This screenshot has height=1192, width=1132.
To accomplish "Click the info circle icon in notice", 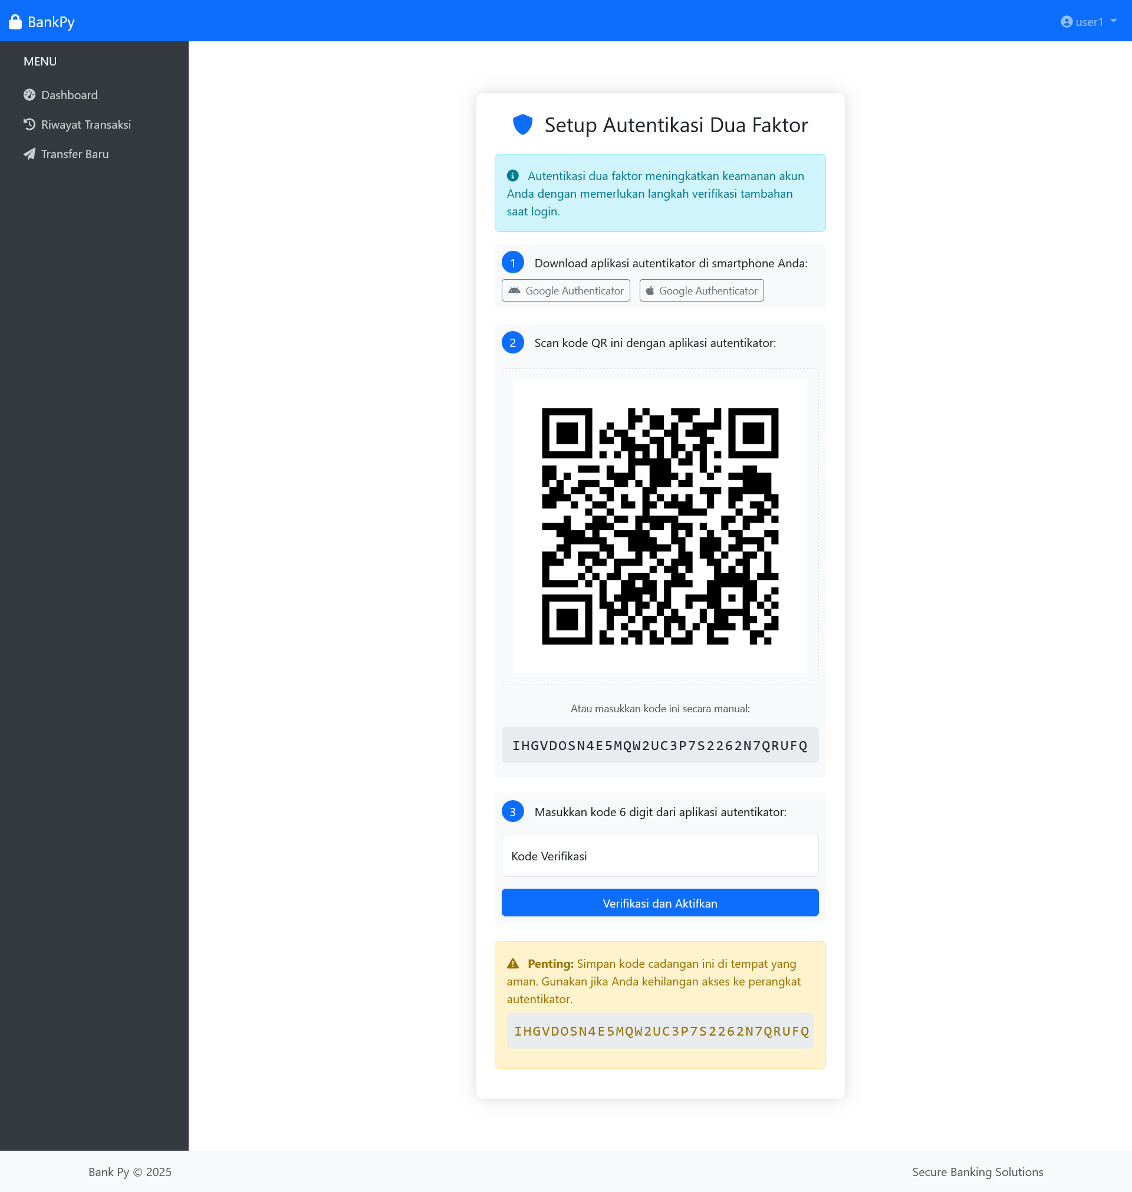I will pyautogui.click(x=513, y=176).
